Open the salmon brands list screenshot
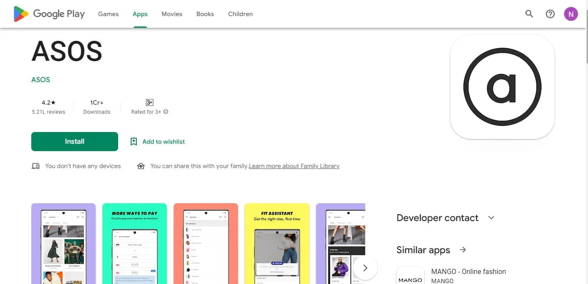This screenshot has height=284, width=588. pyautogui.click(x=206, y=244)
